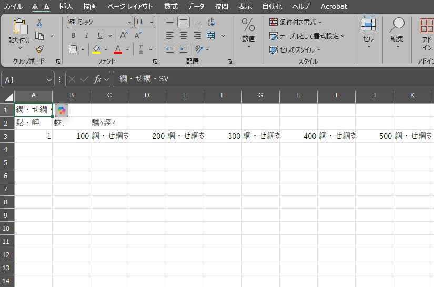Screen dimensions: 434x287
Task: Click the text Orientation icon
Action: pos(199,49)
